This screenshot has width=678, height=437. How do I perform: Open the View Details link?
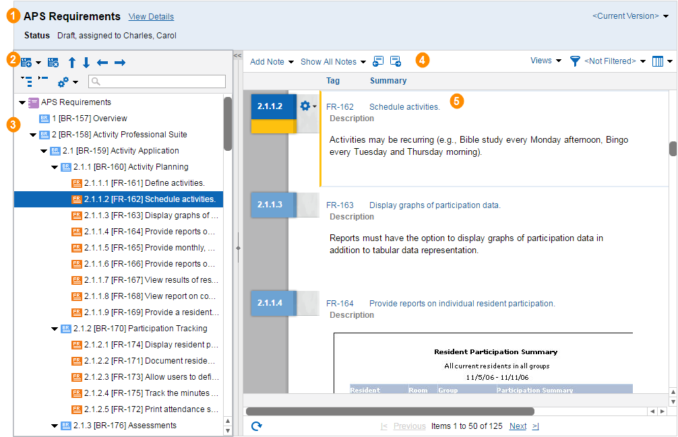[x=151, y=17]
